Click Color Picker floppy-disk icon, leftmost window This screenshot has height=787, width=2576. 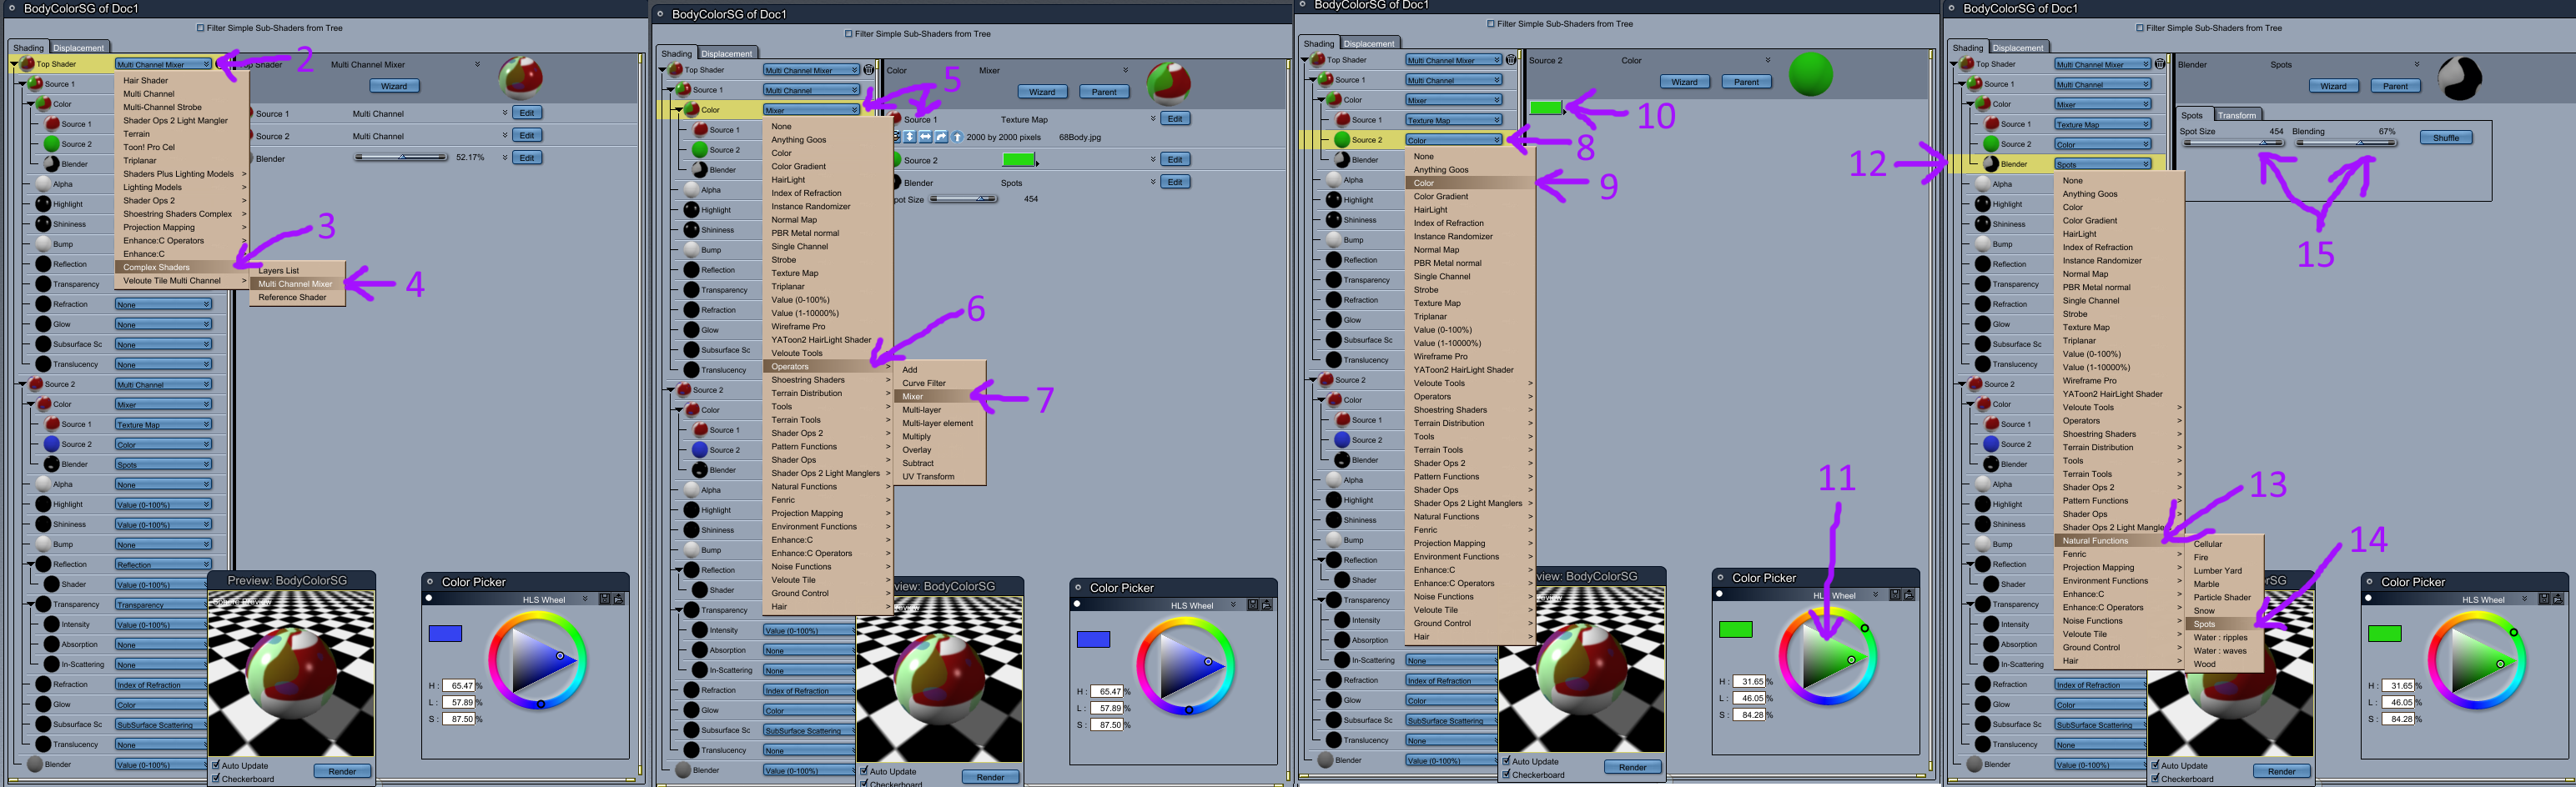pyautogui.click(x=604, y=599)
